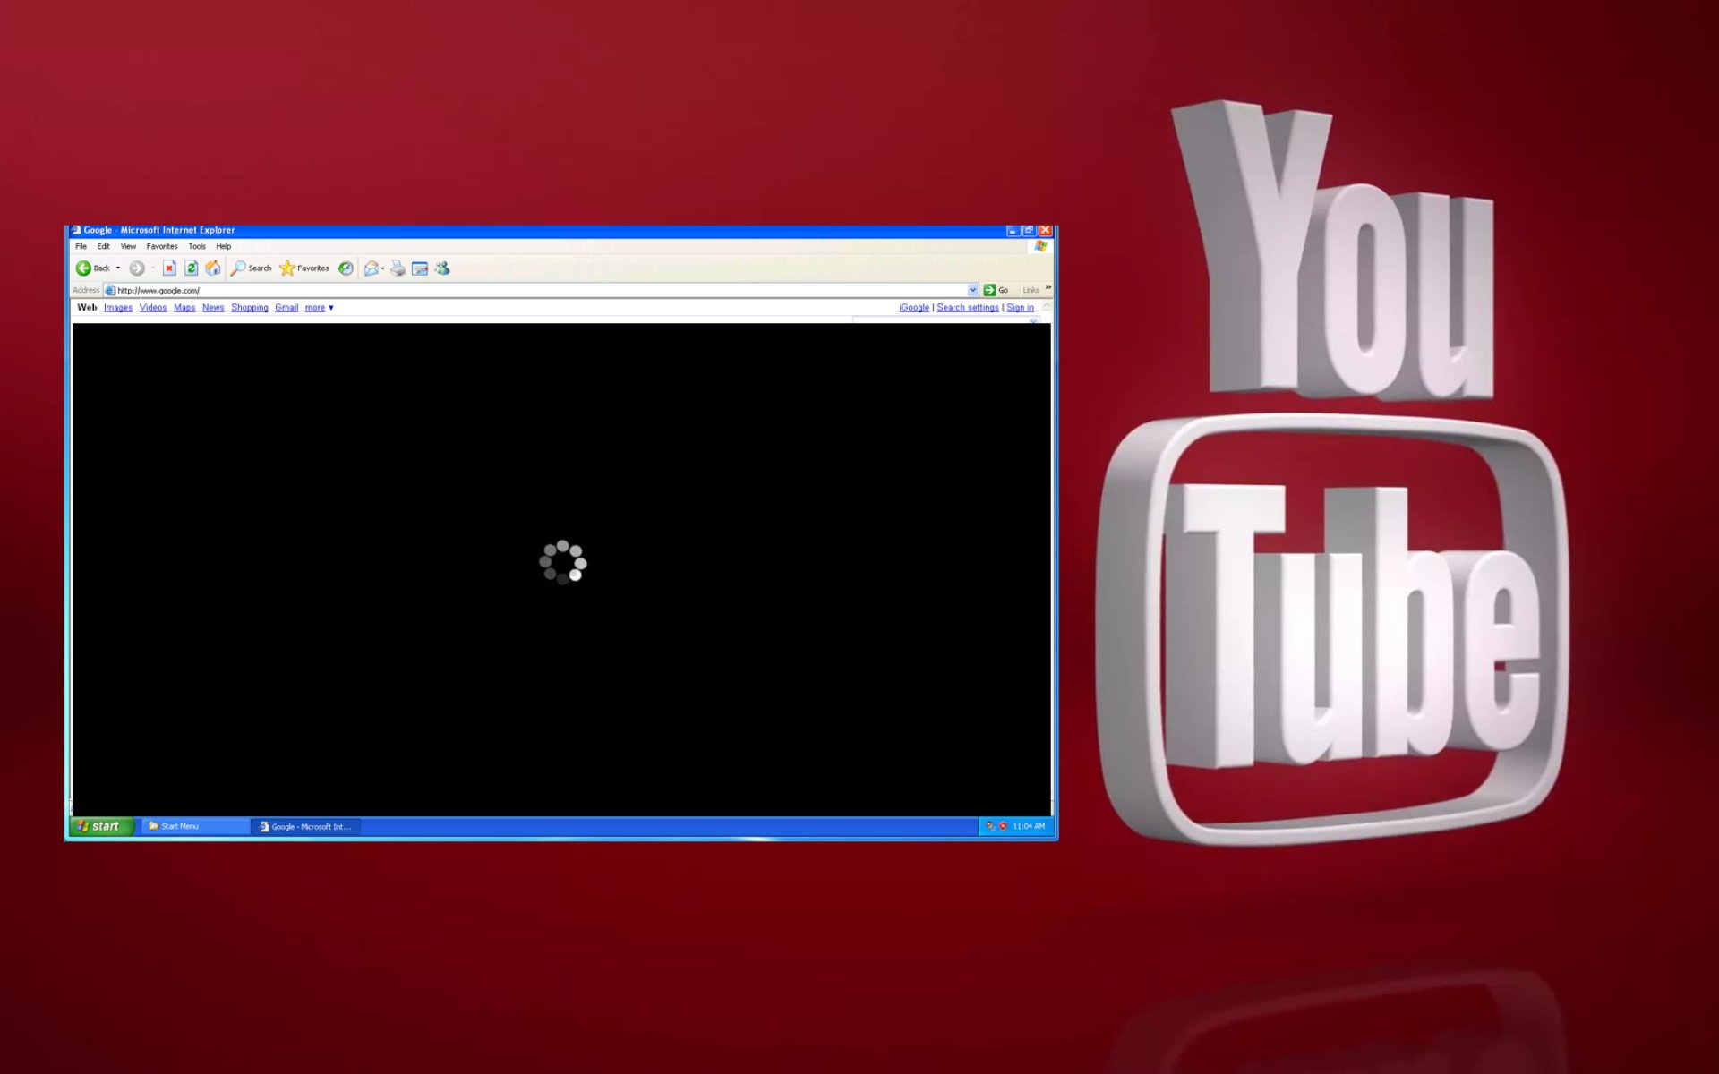The height and width of the screenshot is (1074, 1719).
Task: Open the News link
Action: click(213, 307)
